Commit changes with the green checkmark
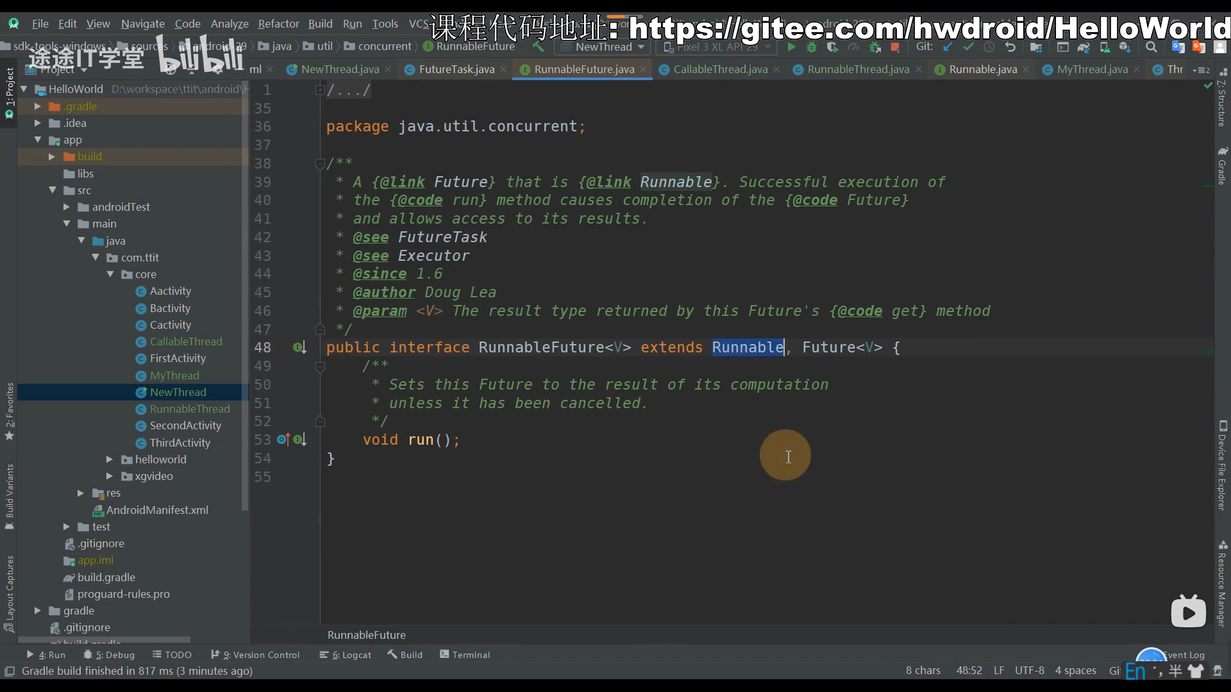This screenshot has width=1231, height=692. (968, 47)
